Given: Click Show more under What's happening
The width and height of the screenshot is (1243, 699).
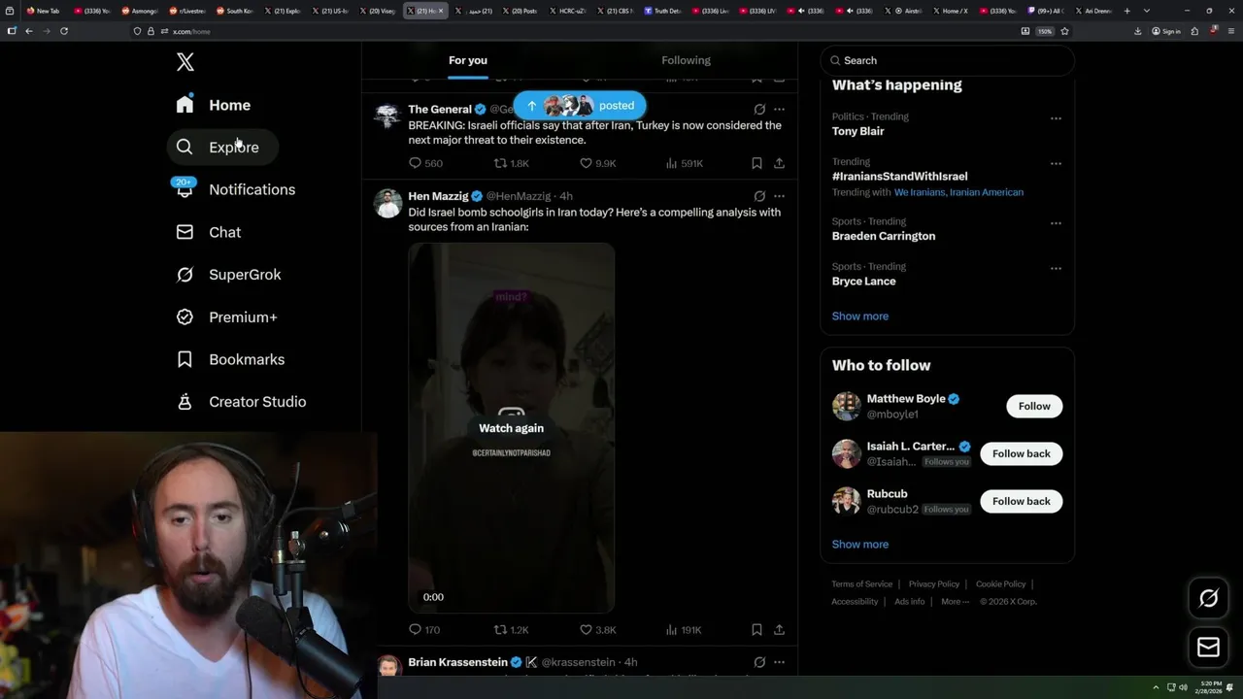Looking at the screenshot, I should coord(859,316).
